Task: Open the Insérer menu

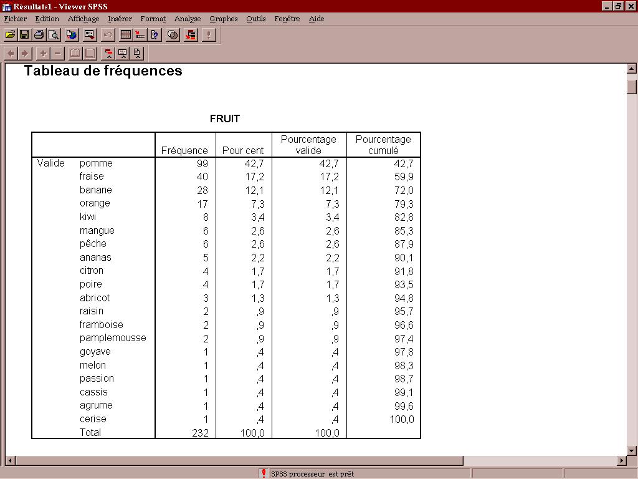Action: tap(120, 19)
